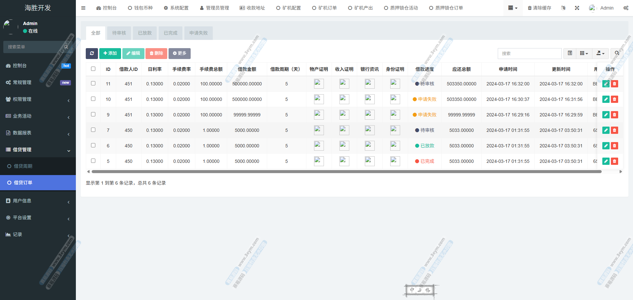The image size is (633, 300).
Task: Expand the 权限管理 sidebar menu
Action: pyautogui.click(x=38, y=99)
